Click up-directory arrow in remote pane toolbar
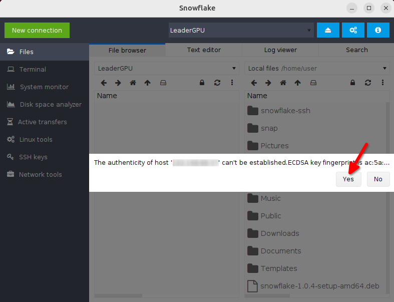This screenshot has height=302, width=394. tap(148, 83)
